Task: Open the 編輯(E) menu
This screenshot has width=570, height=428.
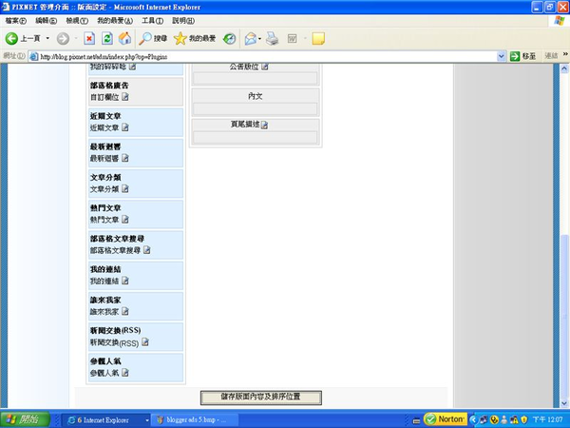Action: [x=46, y=21]
